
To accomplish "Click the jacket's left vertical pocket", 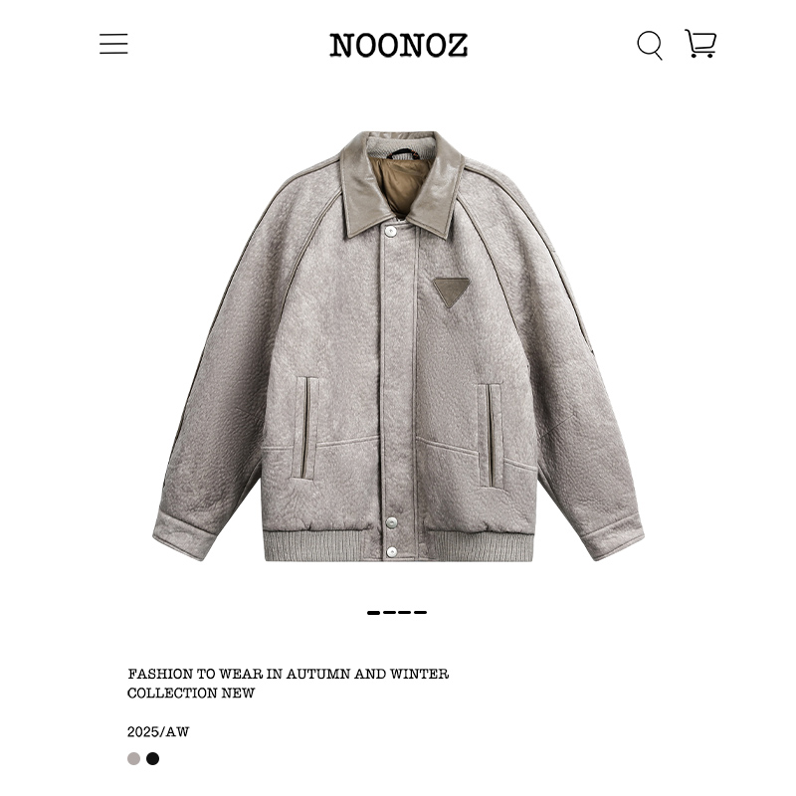I will (305, 428).
